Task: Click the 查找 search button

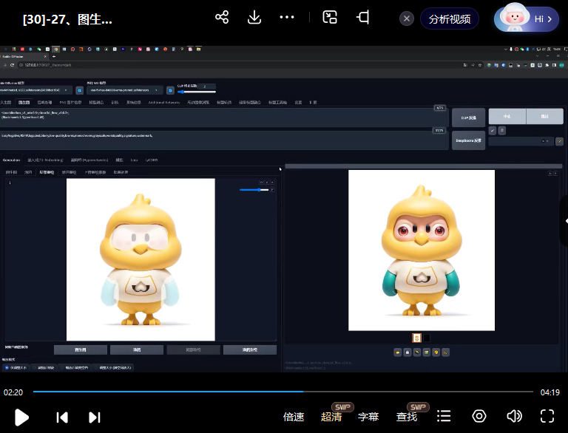Action: [407, 417]
